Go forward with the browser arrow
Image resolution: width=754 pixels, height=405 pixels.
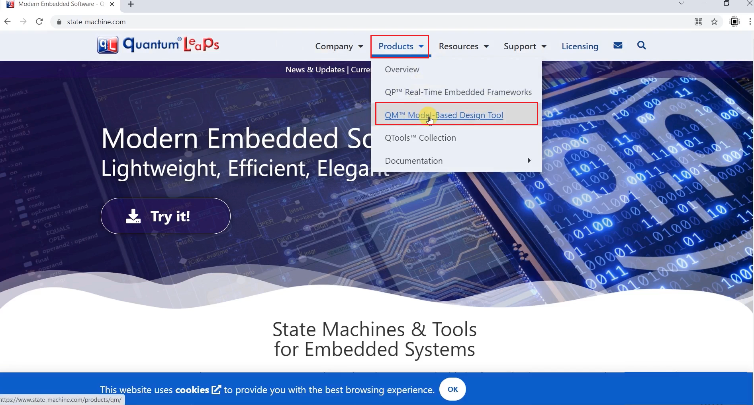coord(24,21)
